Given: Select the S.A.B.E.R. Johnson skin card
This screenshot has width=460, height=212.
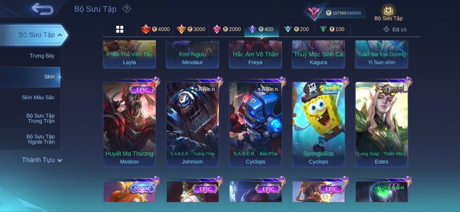Looking at the screenshot, I should pos(192,124).
